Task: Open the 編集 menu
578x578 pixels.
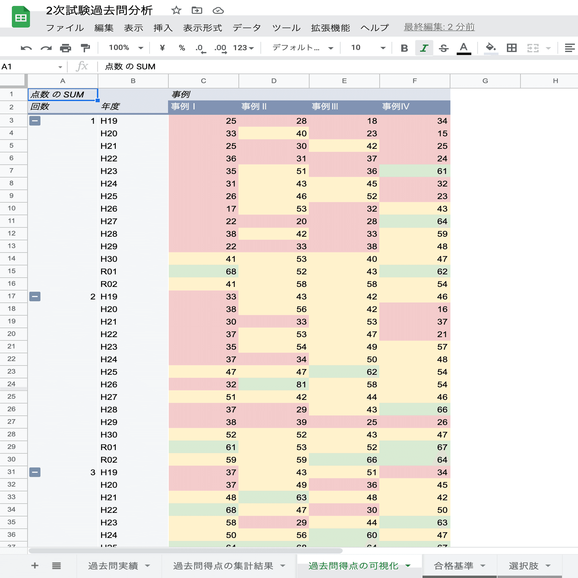Action: 104,28
